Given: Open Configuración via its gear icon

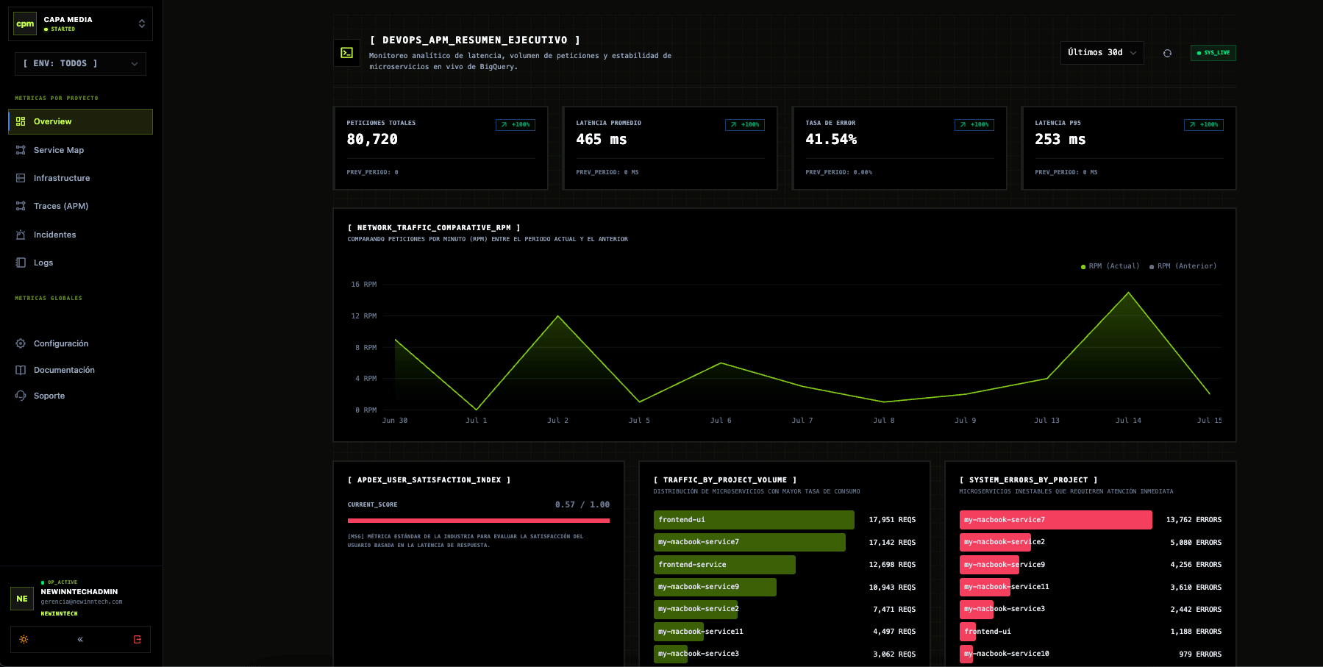Looking at the screenshot, I should pos(21,343).
